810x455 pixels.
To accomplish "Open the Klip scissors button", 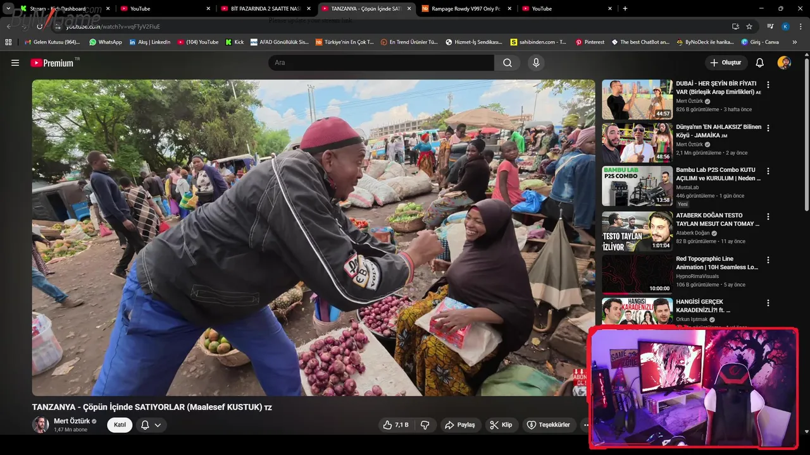I will pyautogui.click(x=501, y=425).
